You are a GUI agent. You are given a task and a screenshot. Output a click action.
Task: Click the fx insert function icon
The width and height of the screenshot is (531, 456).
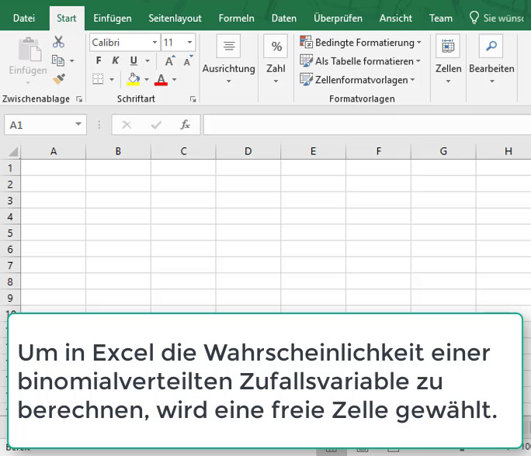tap(186, 125)
